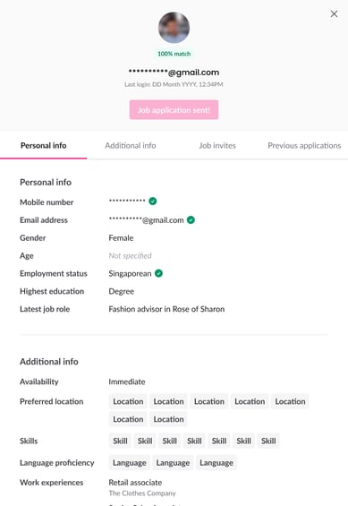Select the Personal info tab
This screenshot has height=506, width=348.
pyautogui.click(x=44, y=146)
